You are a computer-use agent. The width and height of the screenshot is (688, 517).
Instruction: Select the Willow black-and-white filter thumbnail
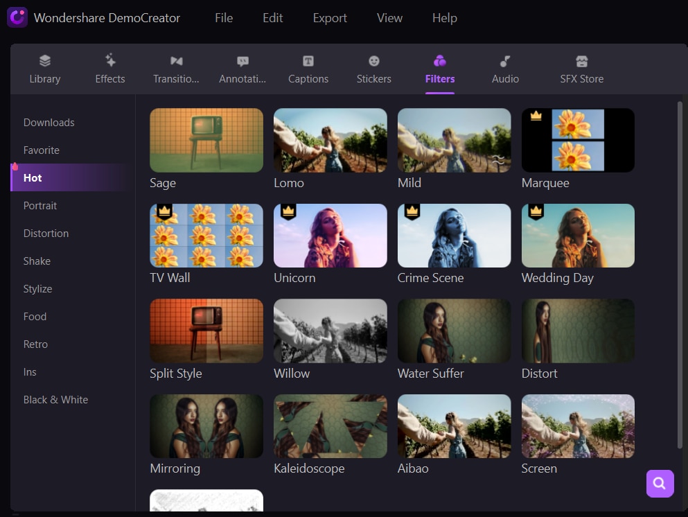pyautogui.click(x=330, y=331)
